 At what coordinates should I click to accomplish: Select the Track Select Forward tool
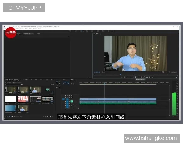pos(59,81)
